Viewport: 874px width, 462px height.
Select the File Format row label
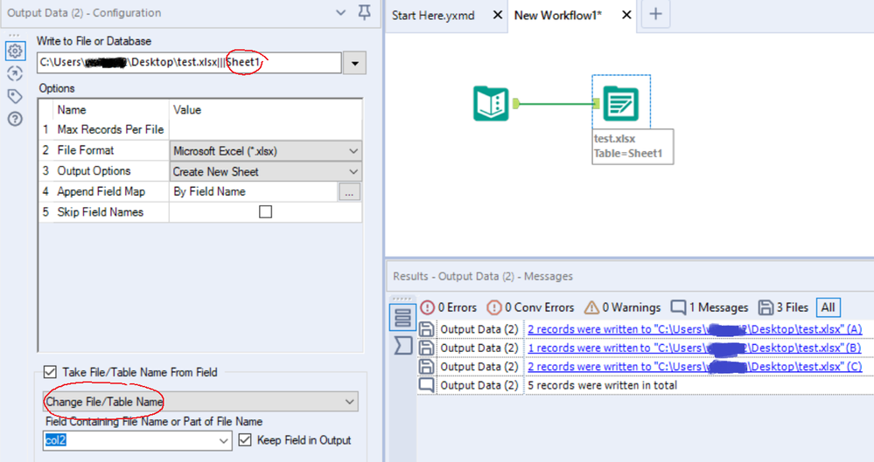click(x=85, y=150)
